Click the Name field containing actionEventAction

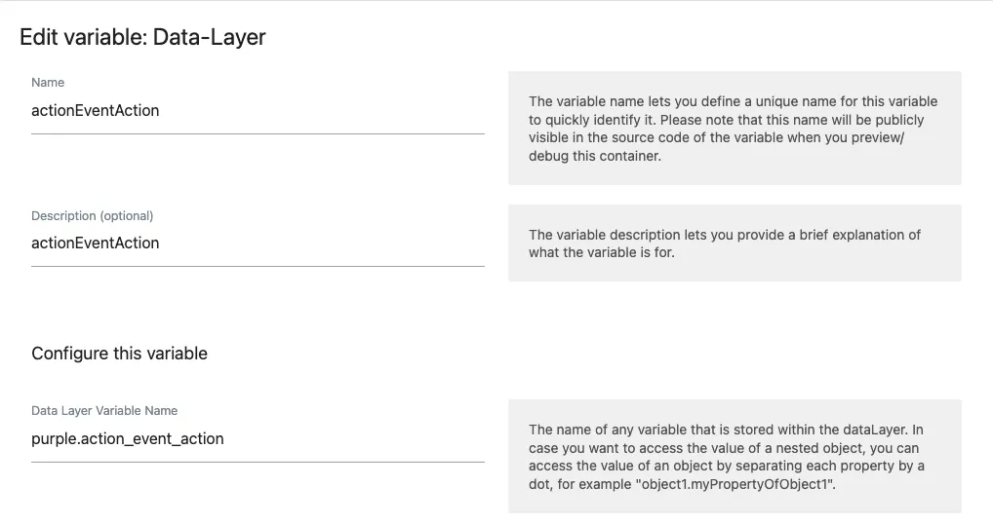tap(258, 111)
